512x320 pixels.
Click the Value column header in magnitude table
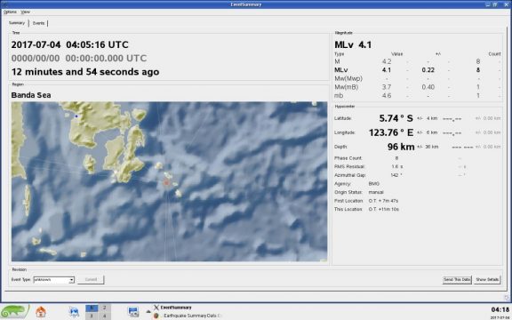pos(397,54)
